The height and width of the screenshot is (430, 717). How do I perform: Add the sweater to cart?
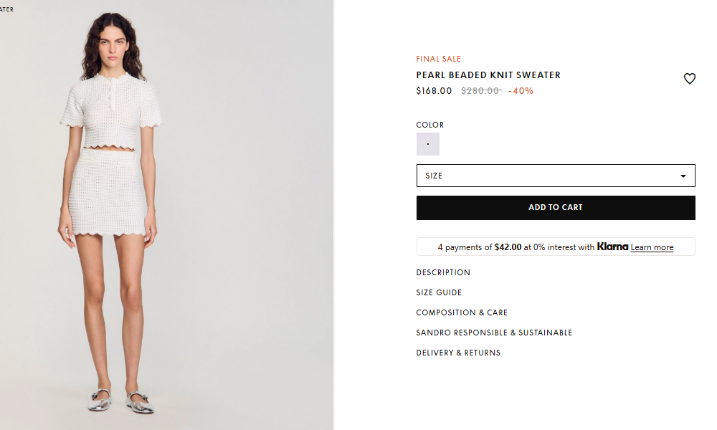tap(556, 207)
